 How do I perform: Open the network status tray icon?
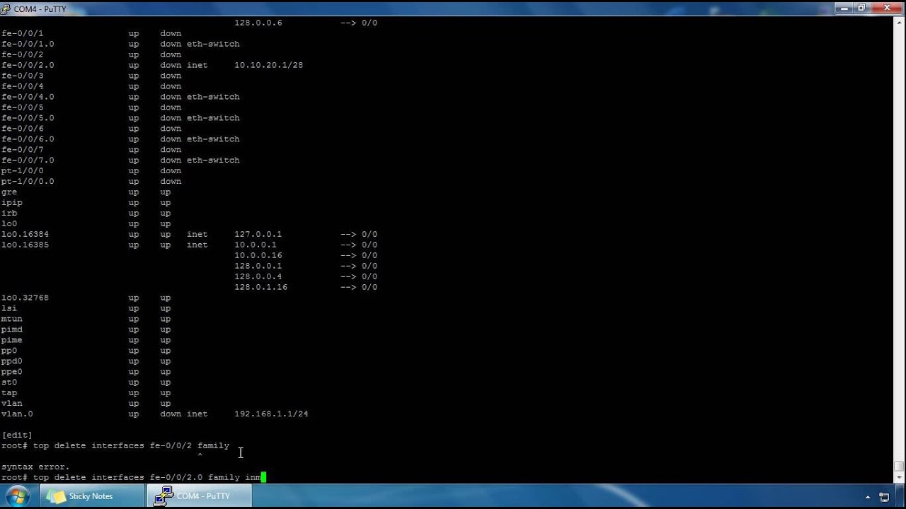pyautogui.click(x=885, y=497)
